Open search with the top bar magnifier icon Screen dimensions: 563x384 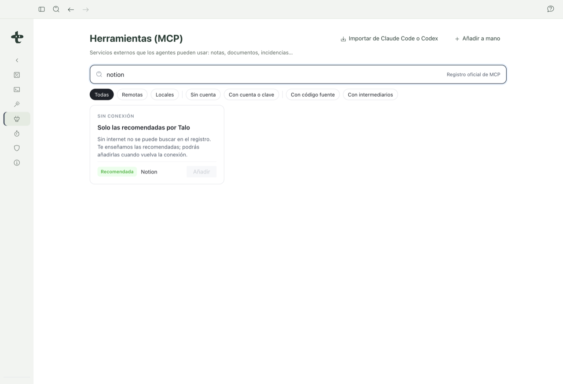[56, 9]
